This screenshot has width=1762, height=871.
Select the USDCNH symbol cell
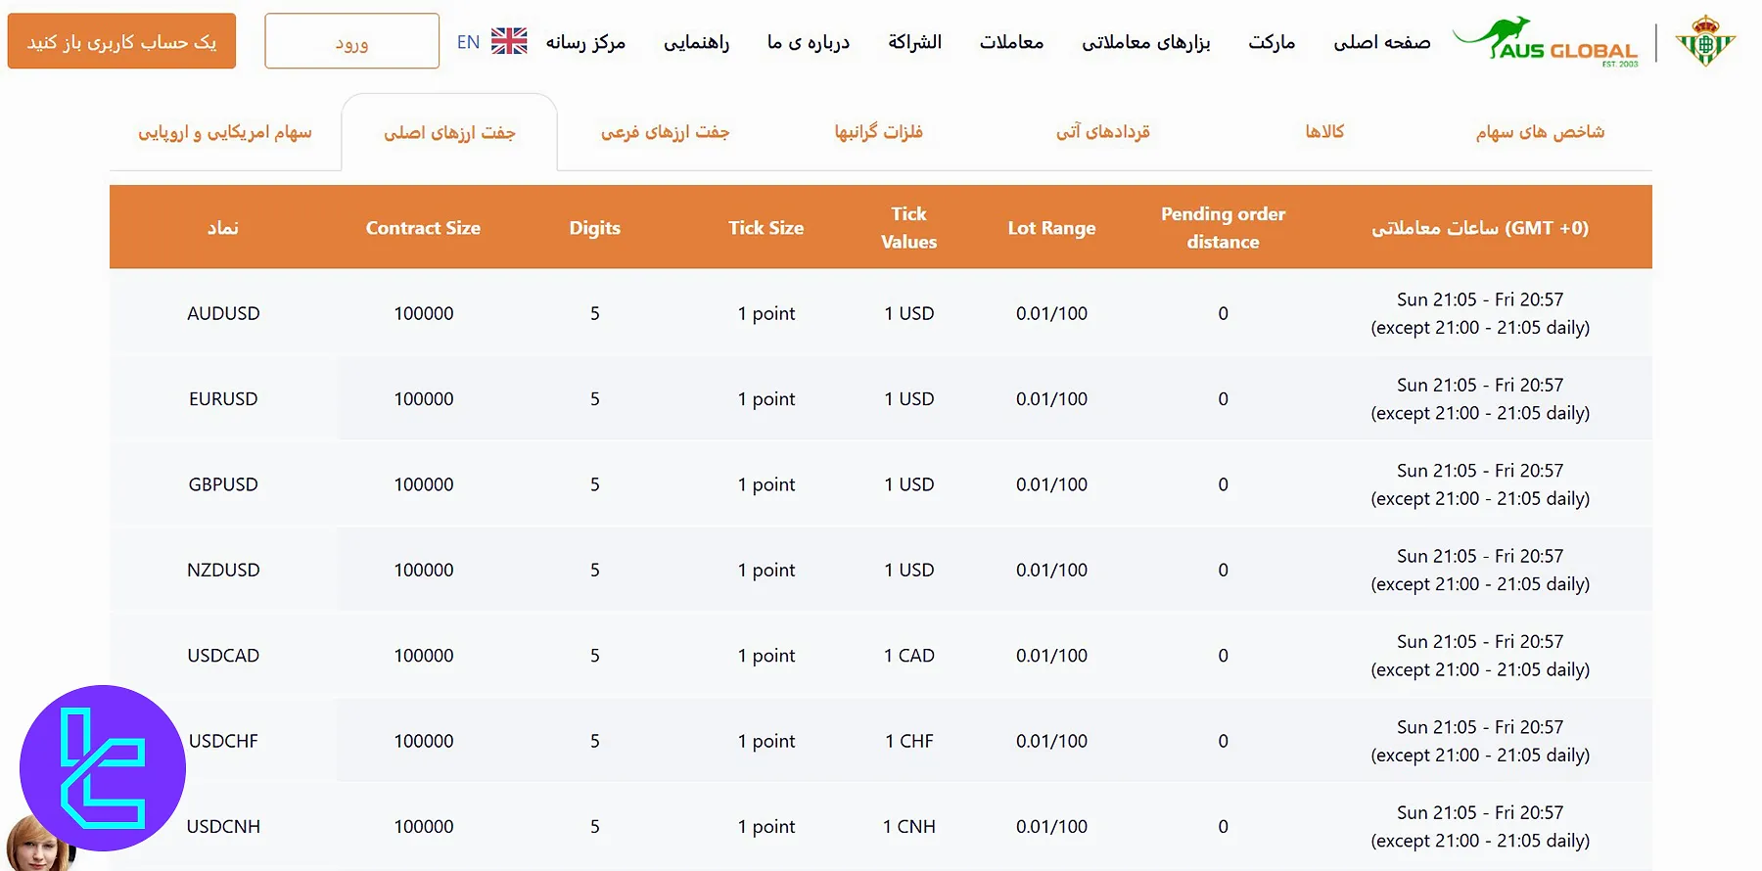click(x=223, y=827)
